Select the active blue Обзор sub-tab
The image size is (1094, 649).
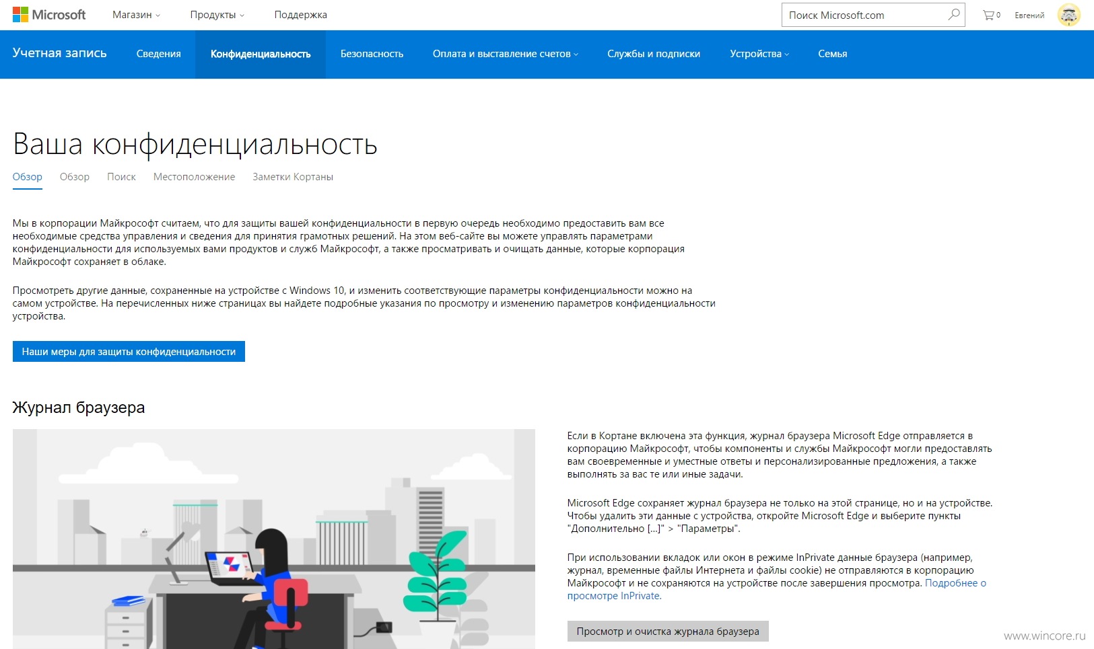tap(28, 177)
